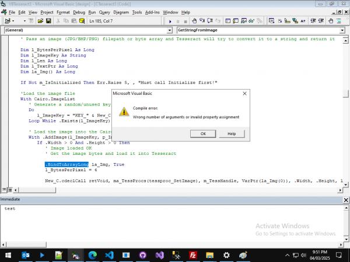Click the 'Dim l_ImageKey As String' line
Image resolution: width=350 pixels, height=262 pixels.
[x=53, y=55]
